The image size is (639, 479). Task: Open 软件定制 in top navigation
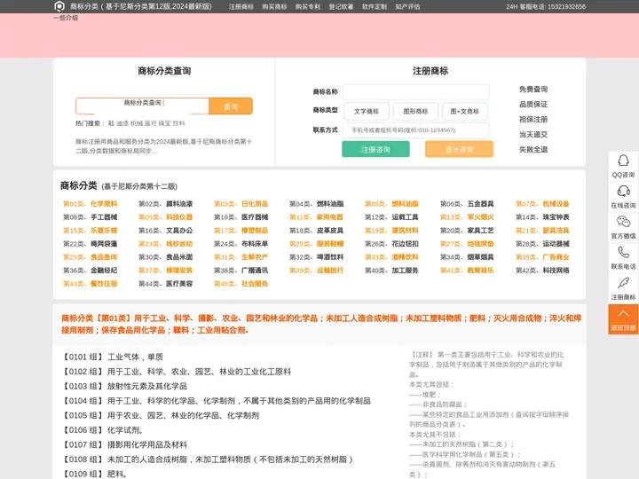(x=375, y=6)
